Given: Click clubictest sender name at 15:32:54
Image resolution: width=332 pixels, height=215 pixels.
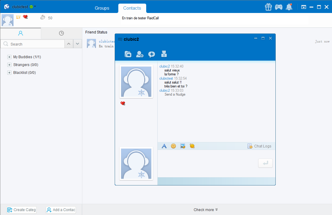Looking at the screenshot, I should click(x=166, y=78).
